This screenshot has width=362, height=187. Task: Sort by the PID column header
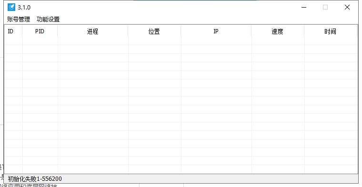[x=40, y=31]
